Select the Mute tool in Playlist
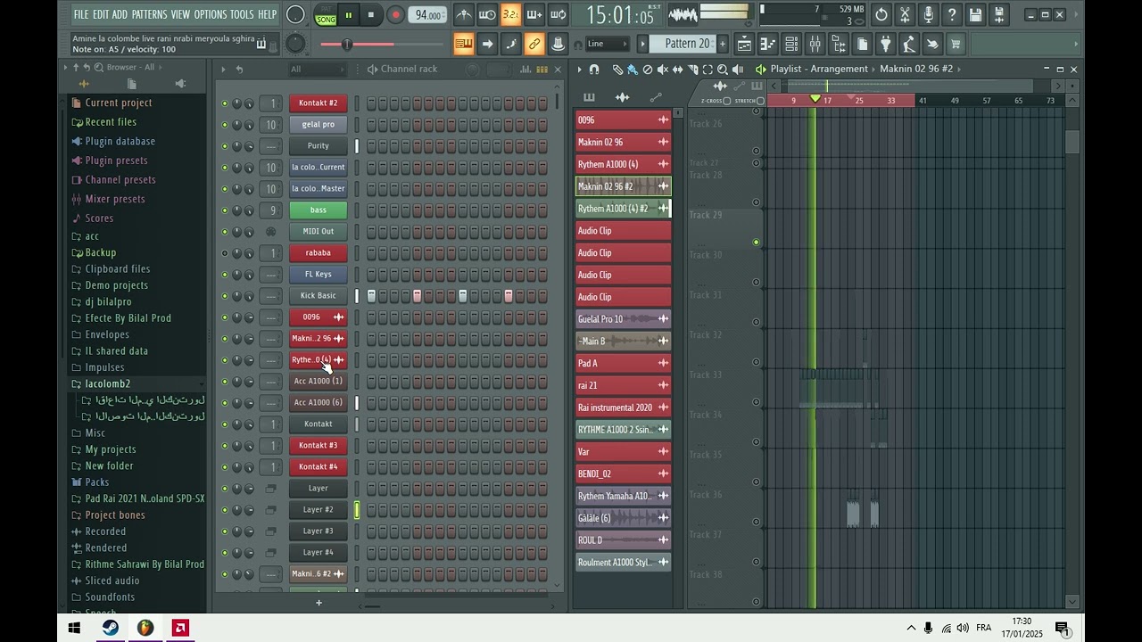The height and width of the screenshot is (642, 1142). coord(662,69)
